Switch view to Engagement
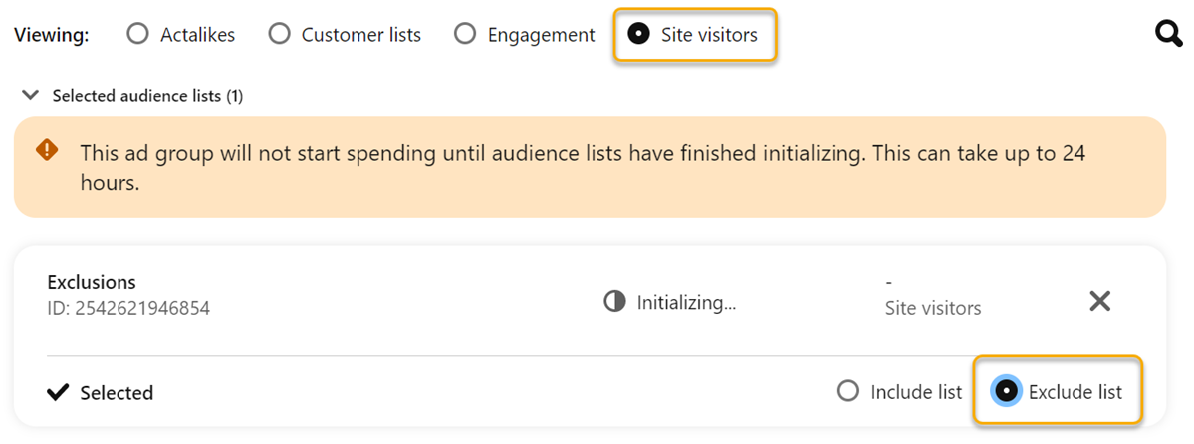The width and height of the screenshot is (1194, 444). [465, 35]
